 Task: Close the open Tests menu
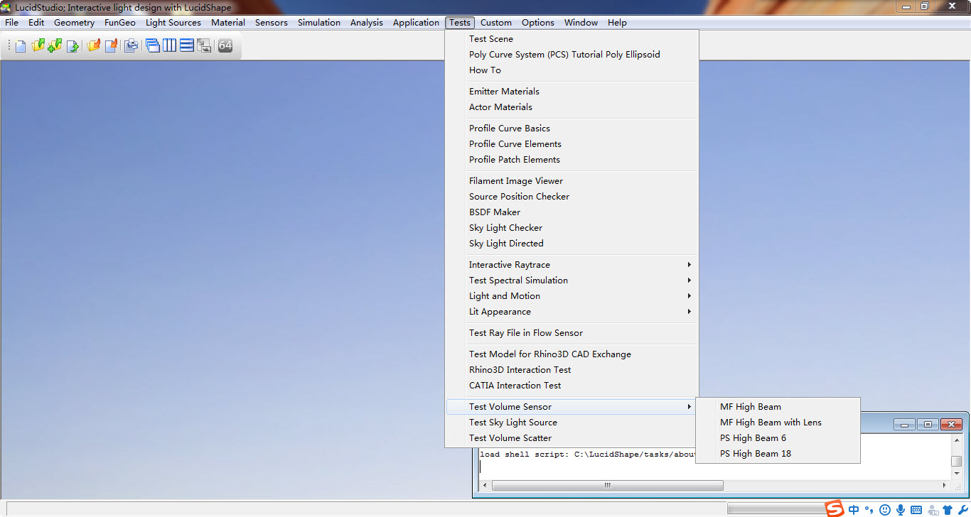(x=460, y=23)
